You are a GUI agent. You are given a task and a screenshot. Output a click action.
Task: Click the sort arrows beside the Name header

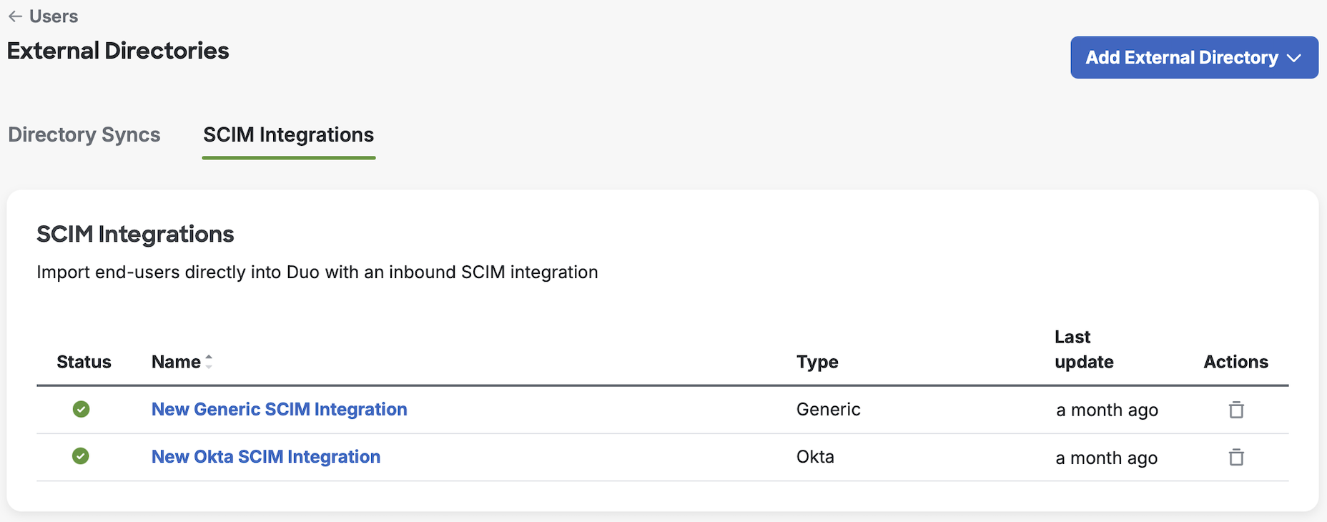pyautogui.click(x=208, y=362)
